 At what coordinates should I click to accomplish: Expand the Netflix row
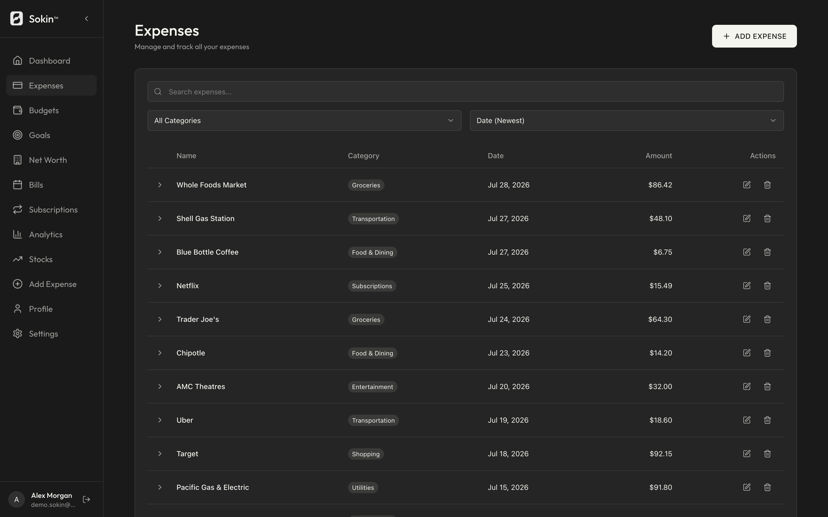click(x=160, y=285)
